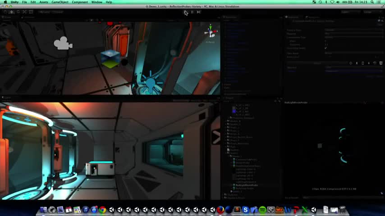385x216 pixels.
Task: Open Google Chrome from the Dock
Action: [103, 210]
